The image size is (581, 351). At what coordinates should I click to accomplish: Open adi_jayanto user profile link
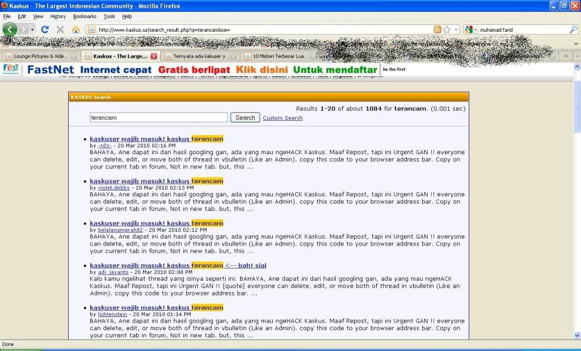[x=113, y=273]
